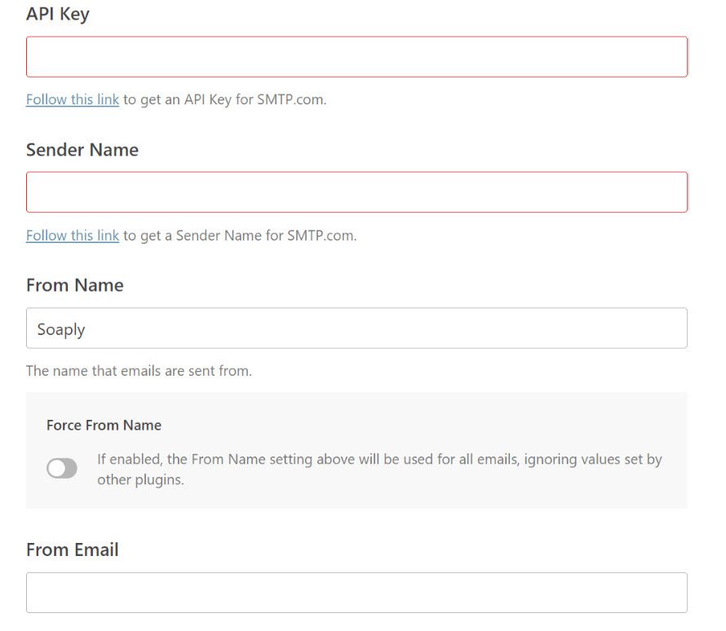
Task: Click the Sender Name heading label
Action: click(82, 150)
